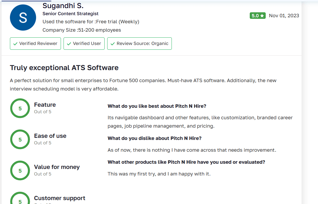The image size is (318, 204).
Task: Toggle the Verified Reviewer badge
Action: [35, 43]
